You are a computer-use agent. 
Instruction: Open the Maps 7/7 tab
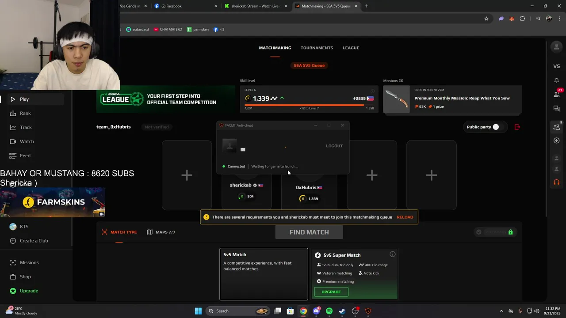click(x=161, y=232)
